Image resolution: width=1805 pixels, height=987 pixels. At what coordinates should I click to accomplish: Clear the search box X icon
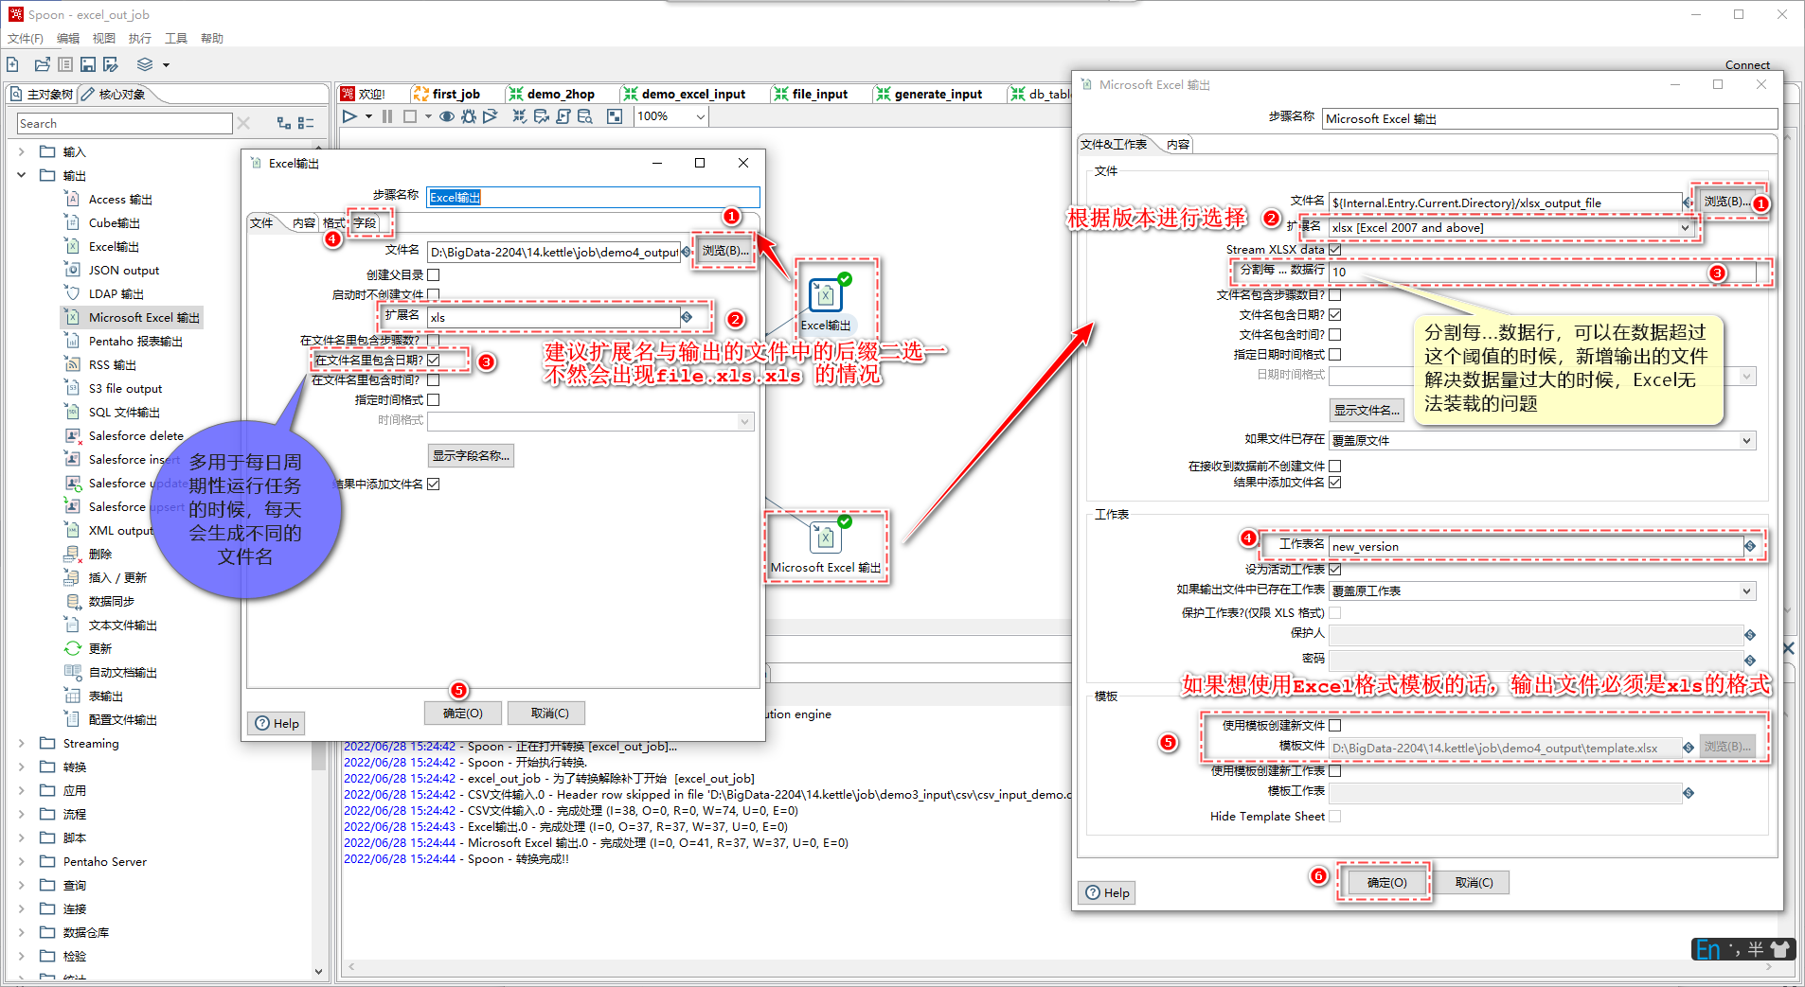[x=243, y=123]
